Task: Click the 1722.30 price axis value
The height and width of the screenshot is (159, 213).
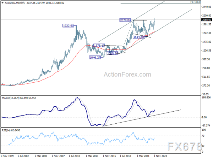Action: (x=207, y=33)
